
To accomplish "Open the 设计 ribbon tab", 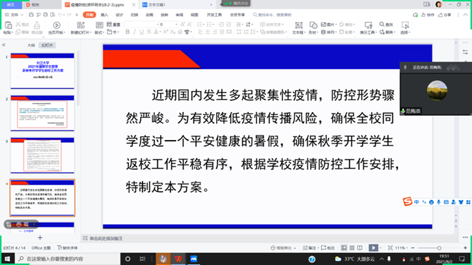I will click(x=119, y=14).
